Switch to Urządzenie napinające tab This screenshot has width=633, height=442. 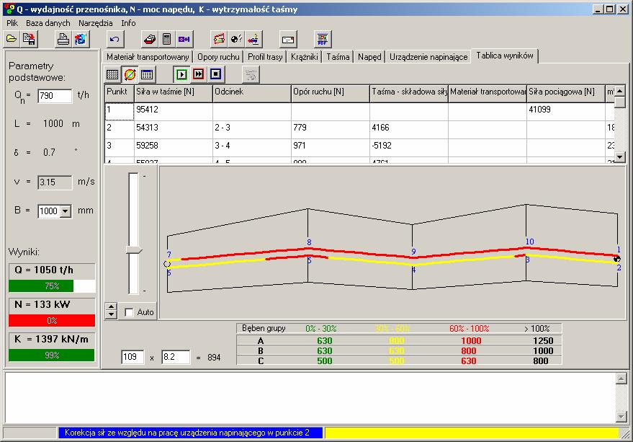[428, 57]
